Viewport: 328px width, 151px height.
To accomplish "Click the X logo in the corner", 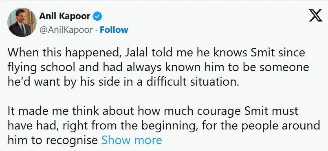I will tap(316, 15).
